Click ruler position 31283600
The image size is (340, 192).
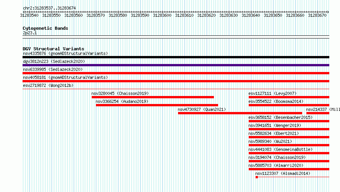162,15
